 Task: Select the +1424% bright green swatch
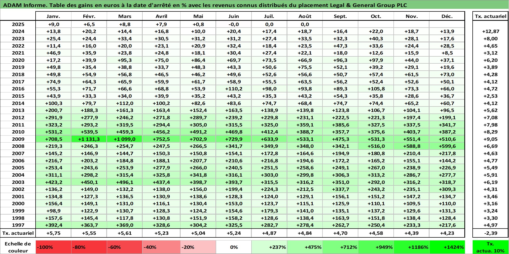(447, 247)
